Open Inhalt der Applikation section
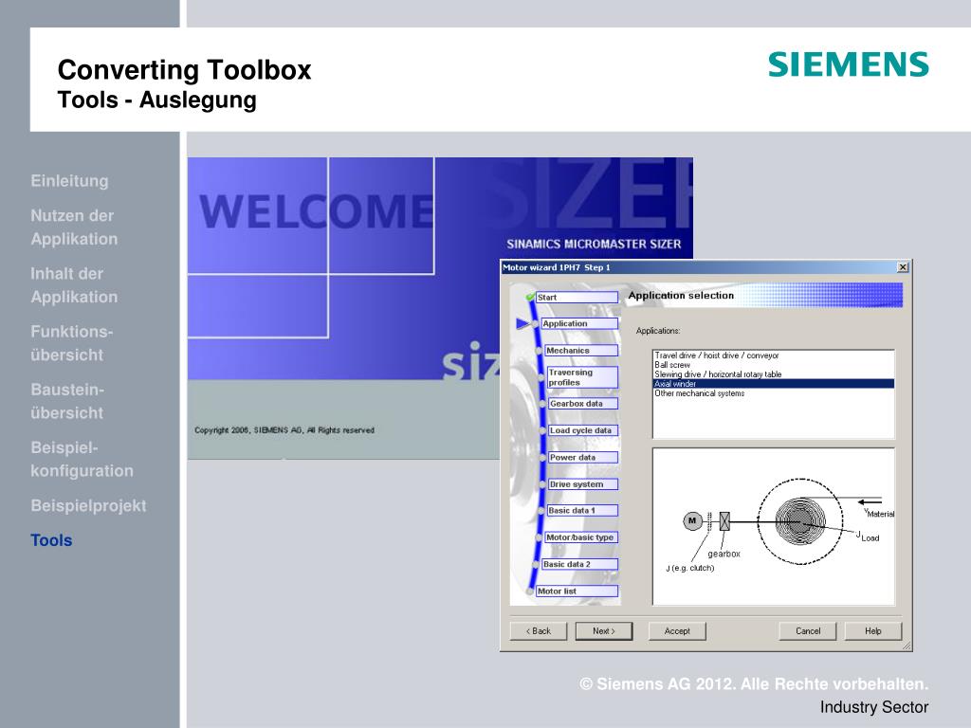Viewport: 971px width, 728px height. click(74, 285)
